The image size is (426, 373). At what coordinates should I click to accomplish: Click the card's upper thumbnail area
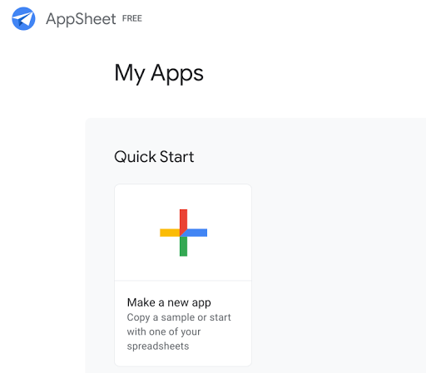click(x=183, y=233)
